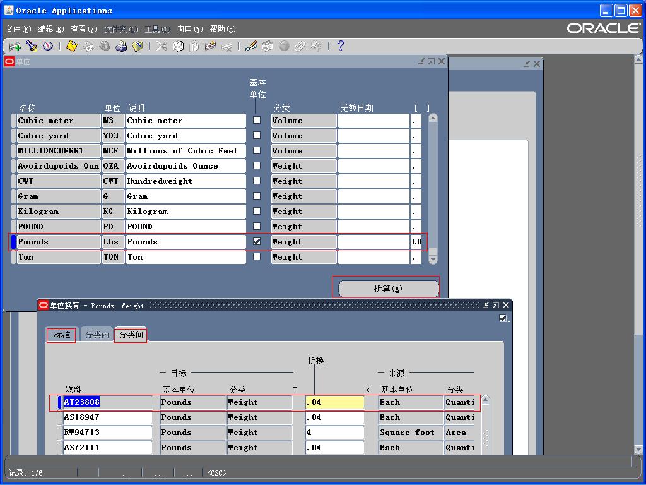Viewport: 646px width, 485px height.
Task: Click the Paste clipboard icon
Action: click(194, 46)
